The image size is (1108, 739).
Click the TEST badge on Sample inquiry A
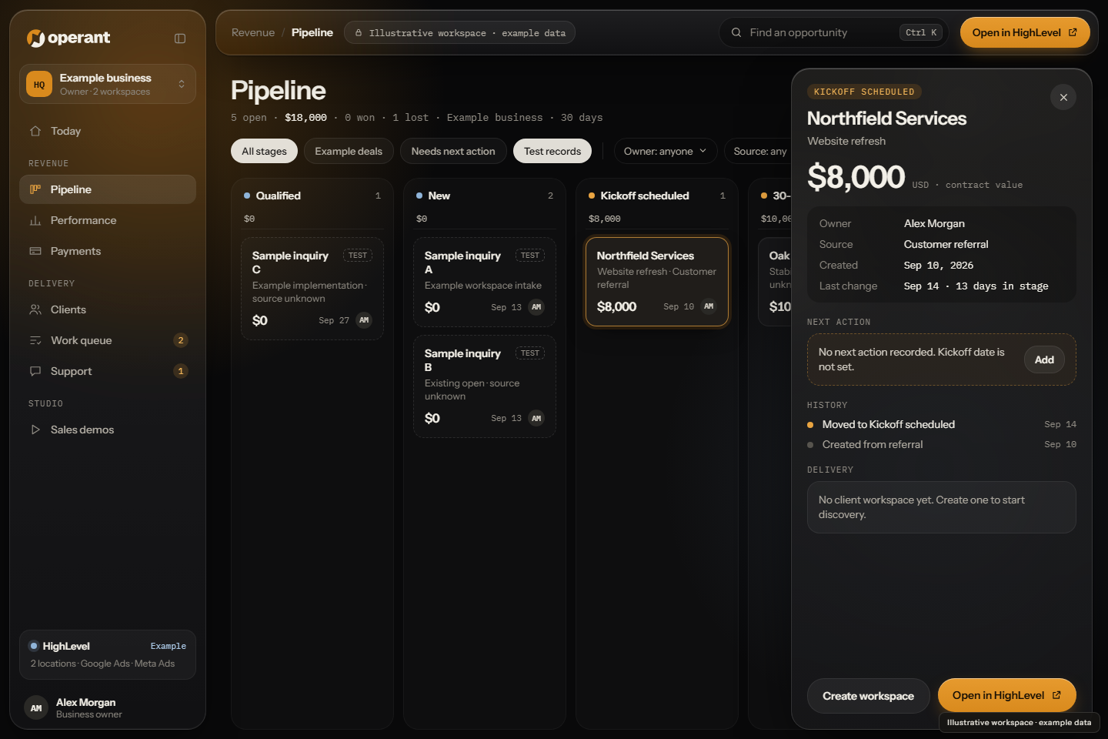pos(530,256)
